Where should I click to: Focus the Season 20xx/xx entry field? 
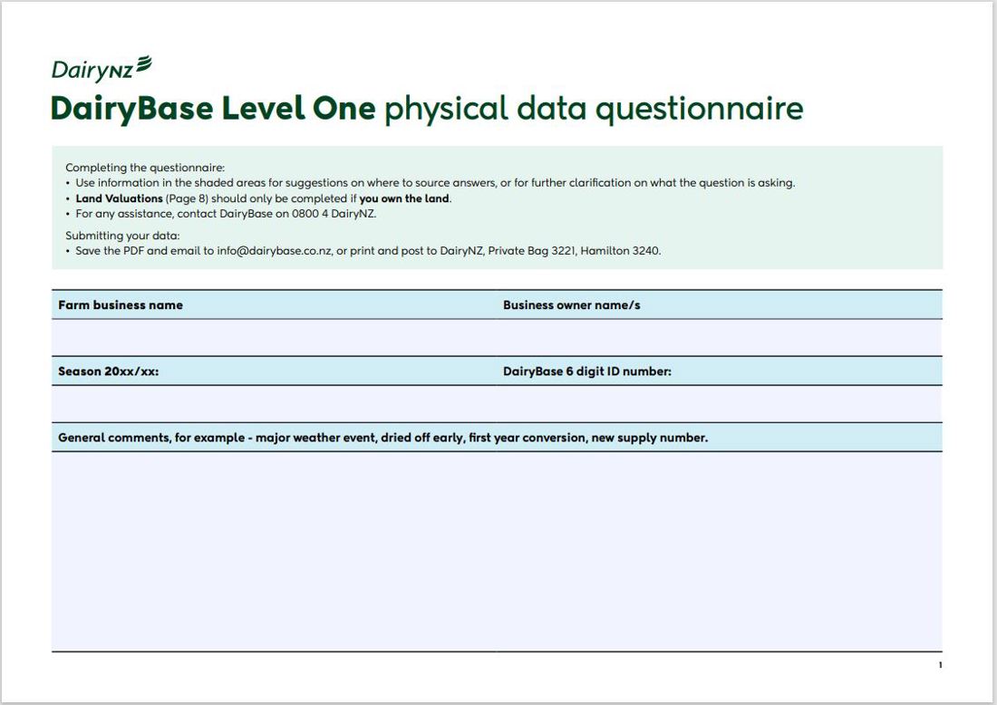(x=274, y=403)
